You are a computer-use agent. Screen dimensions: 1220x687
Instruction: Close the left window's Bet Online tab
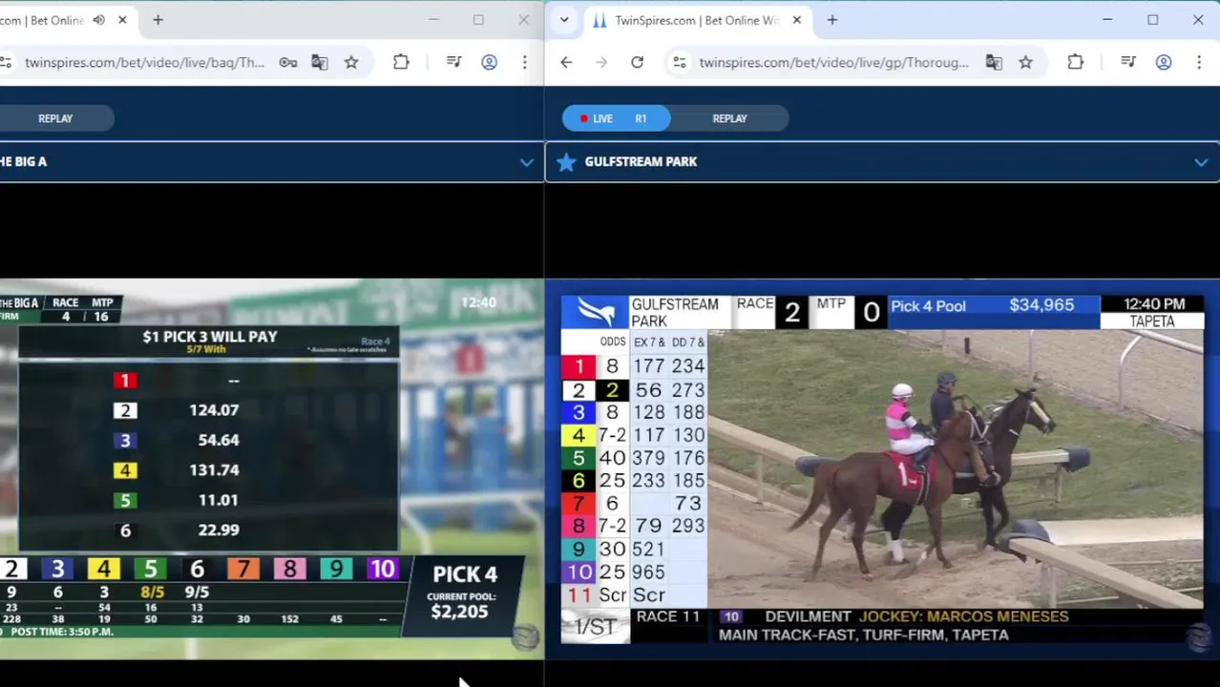tap(122, 20)
